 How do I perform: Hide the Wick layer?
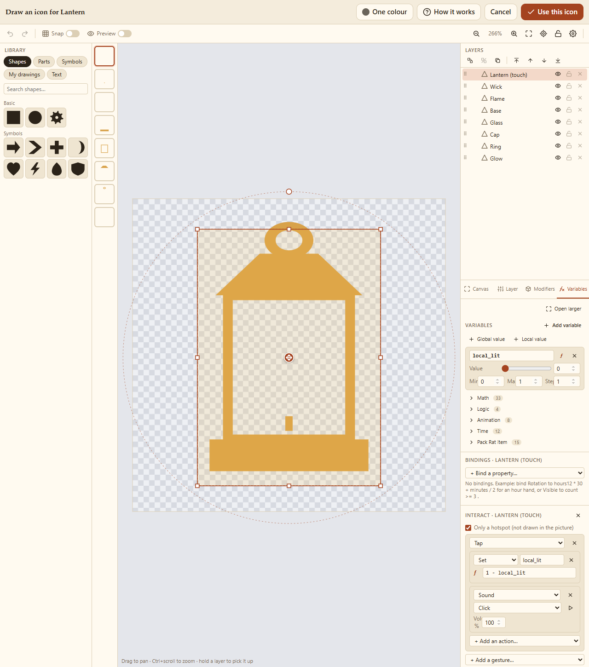point(558,86)
